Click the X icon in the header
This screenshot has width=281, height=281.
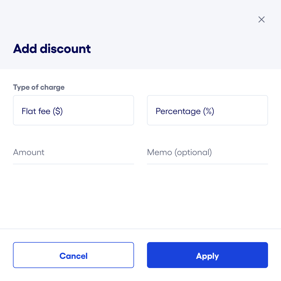click(x=261, y=19)
